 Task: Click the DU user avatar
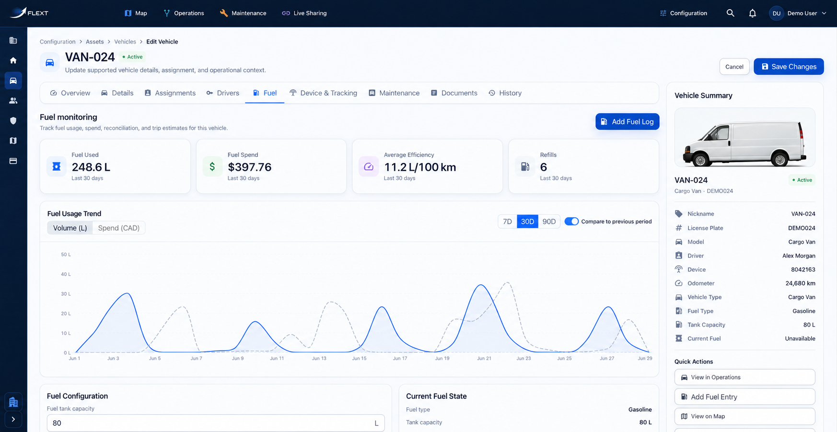776,13
